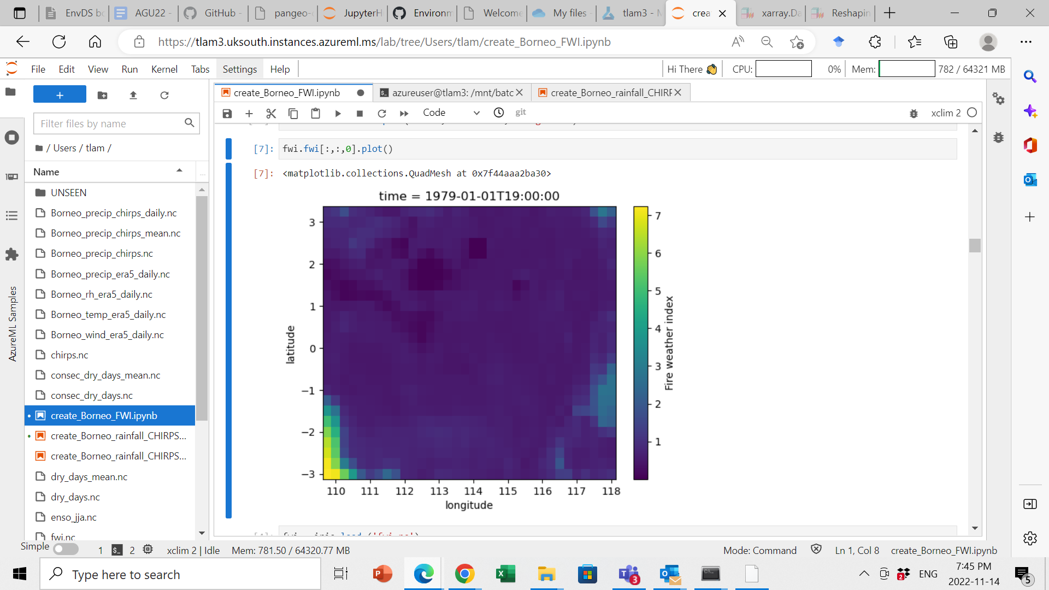Click into the Filter files by name field
The image size is (1049, 590).
(109, 123)
